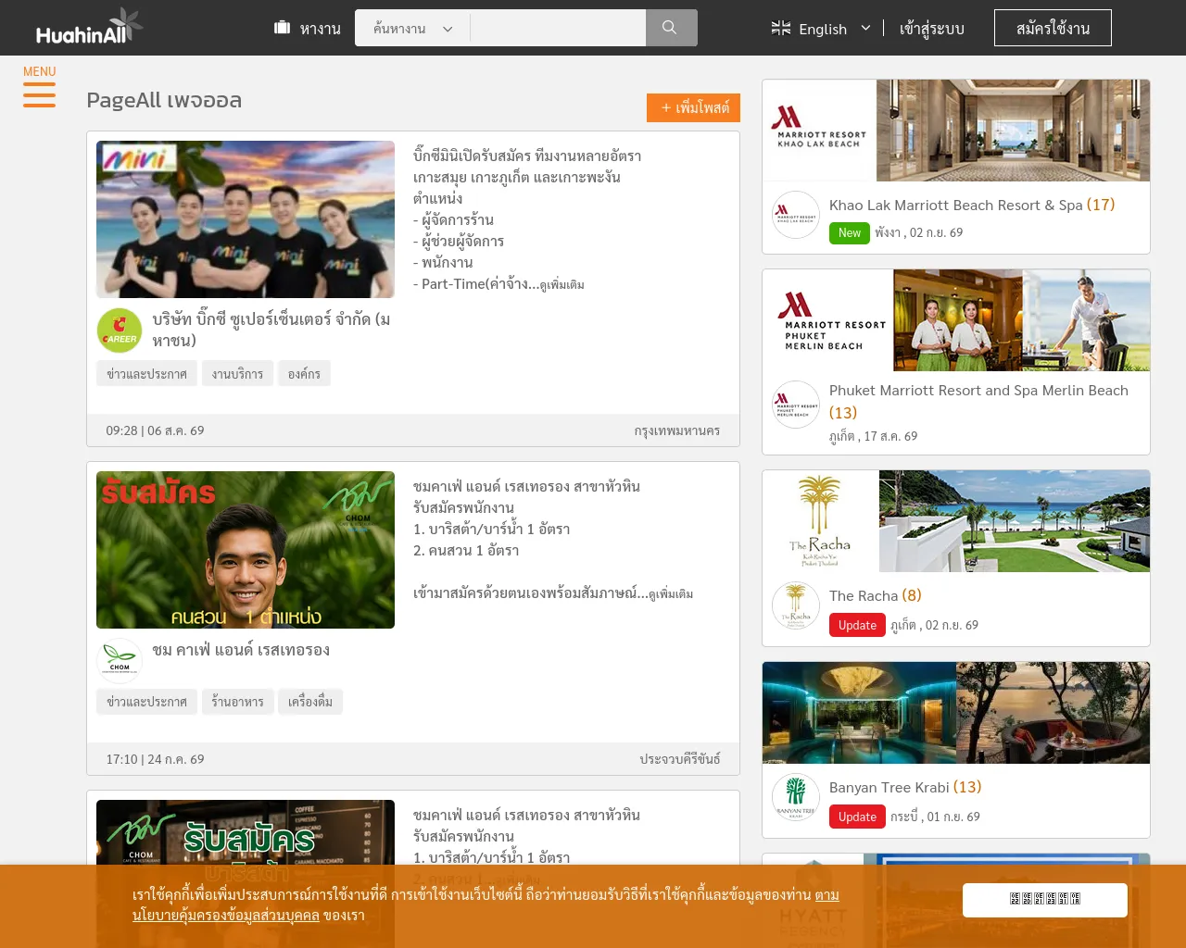The height and width of the screenshot is (948, 1186).
Task: Open the Big C Career round logo
Action: point(120,331)
